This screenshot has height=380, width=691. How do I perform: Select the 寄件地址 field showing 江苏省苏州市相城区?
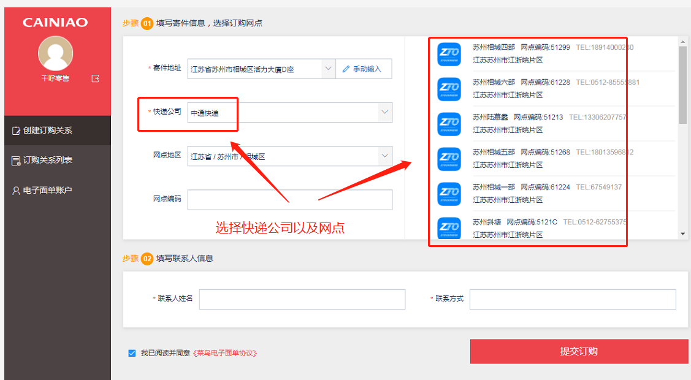pos(261,69)
